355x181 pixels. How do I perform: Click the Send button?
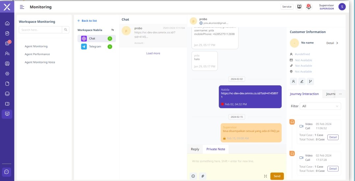click(277, 176)
